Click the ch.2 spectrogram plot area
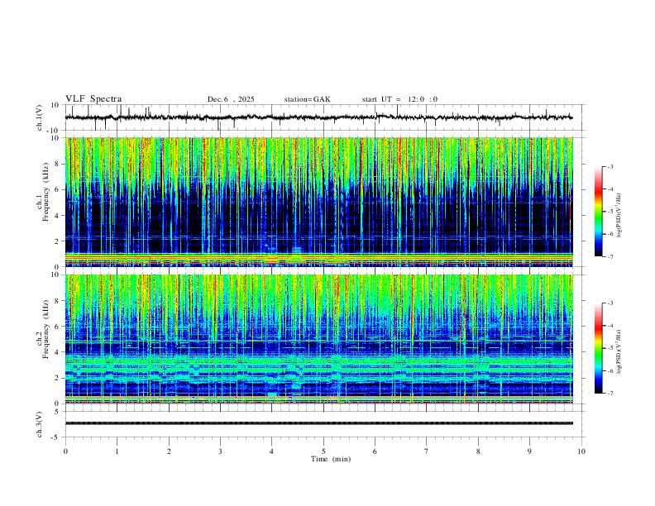 click(x=318, y=339)
